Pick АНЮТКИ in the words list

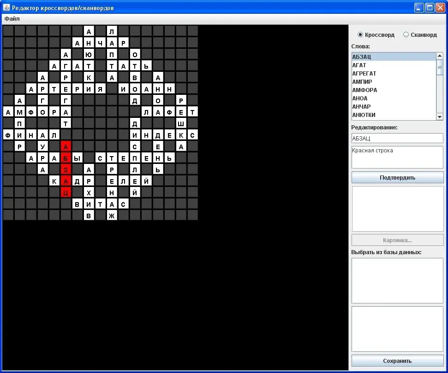[x=364, y=115]
